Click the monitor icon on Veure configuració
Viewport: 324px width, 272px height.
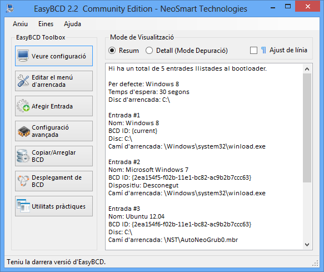point(23,56)
